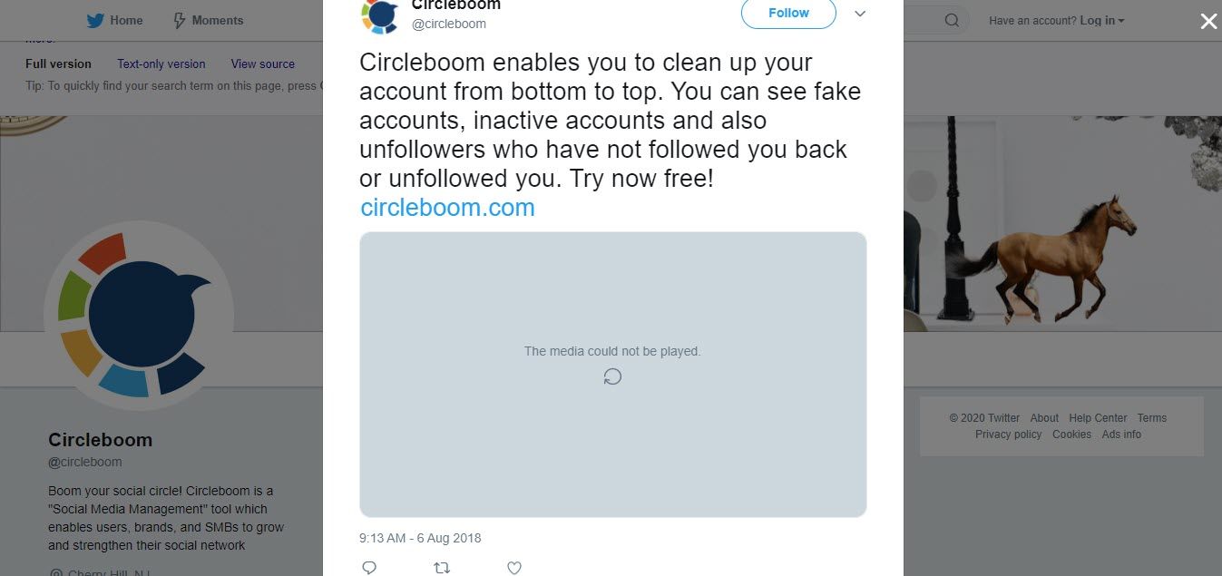Select the Text-only version option

point(161,63)
